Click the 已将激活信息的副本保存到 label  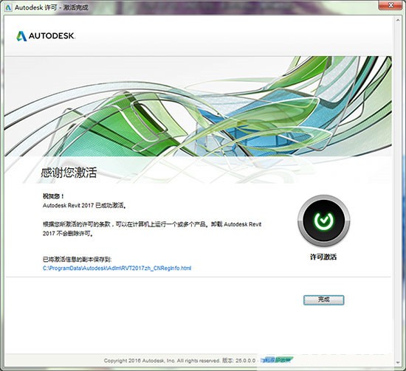(78, 259)
